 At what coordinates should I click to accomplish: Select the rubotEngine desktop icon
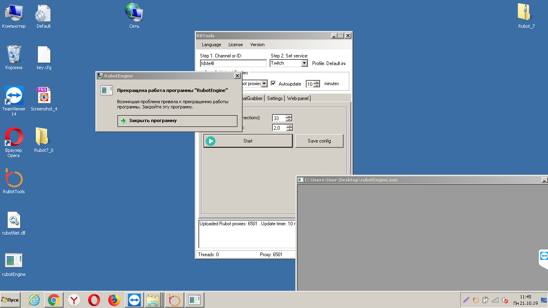point(14,261)
